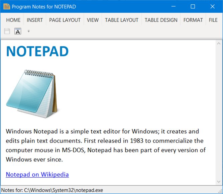Maximize the Program Notes window
The image size is (223, 194).
pyautogui.click(x=193, y=6)
